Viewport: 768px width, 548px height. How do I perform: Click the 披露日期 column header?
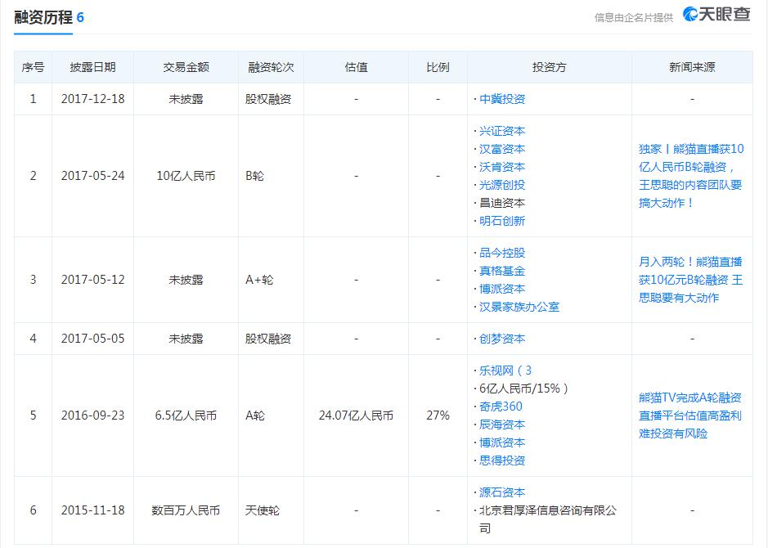[92, 67]
